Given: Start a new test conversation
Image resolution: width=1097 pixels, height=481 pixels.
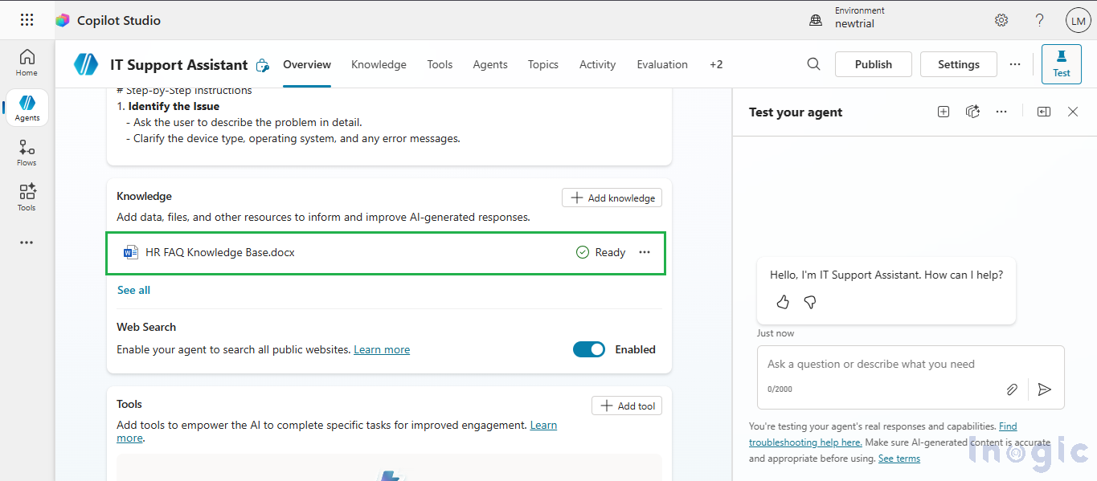Looking at the screenshot, I should (x=944, y=112).
